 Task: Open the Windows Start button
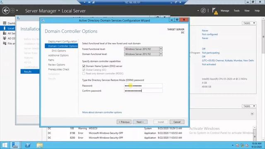coord(5,145)
